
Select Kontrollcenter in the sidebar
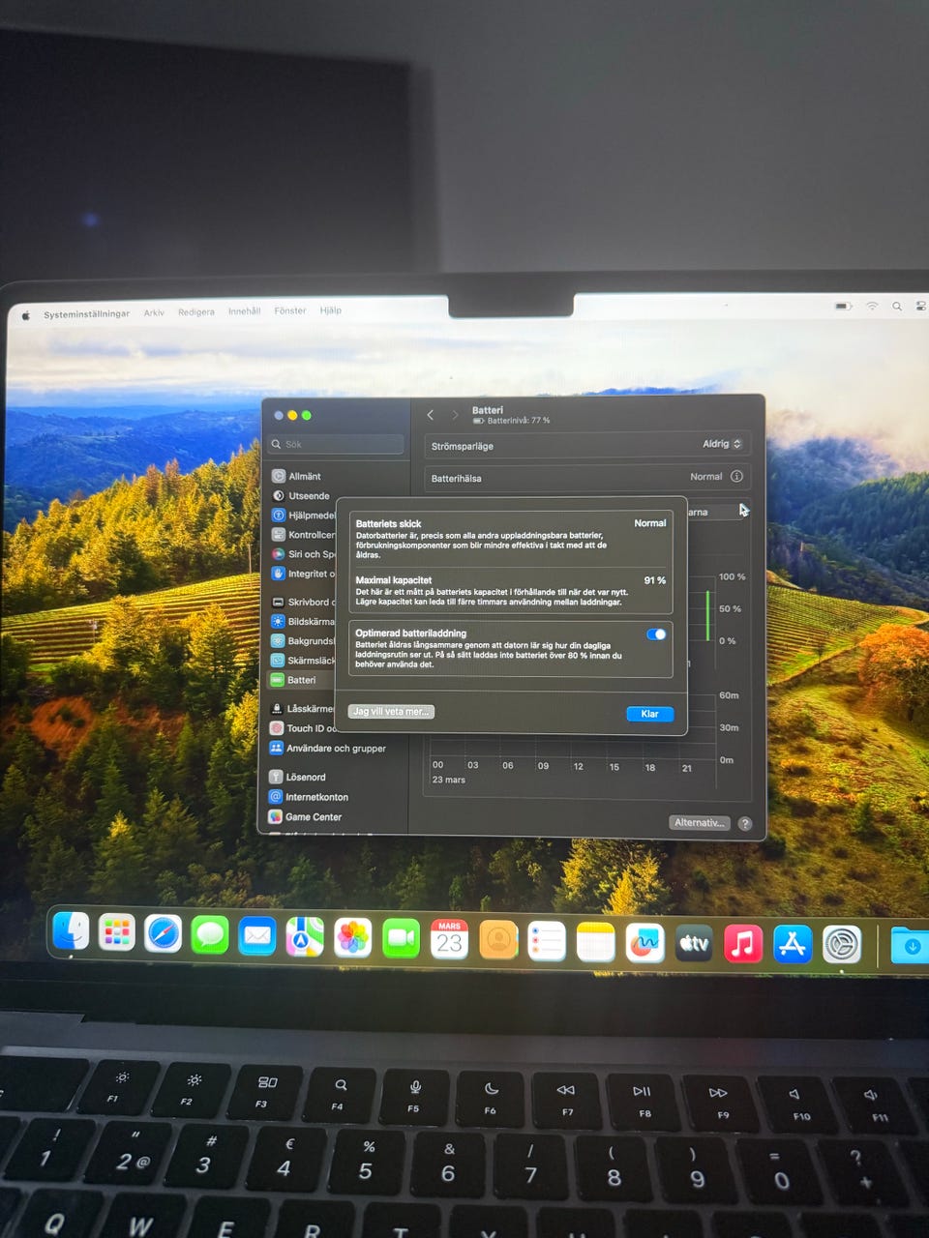click(x=304, y=535)
